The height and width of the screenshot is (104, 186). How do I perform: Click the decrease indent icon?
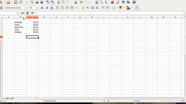(103, 8)
